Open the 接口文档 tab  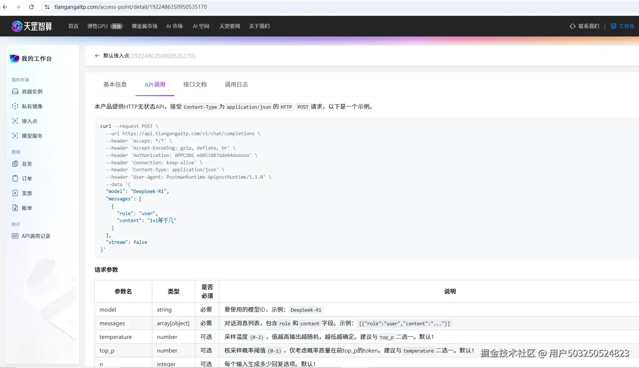click(x=195, y=84)
